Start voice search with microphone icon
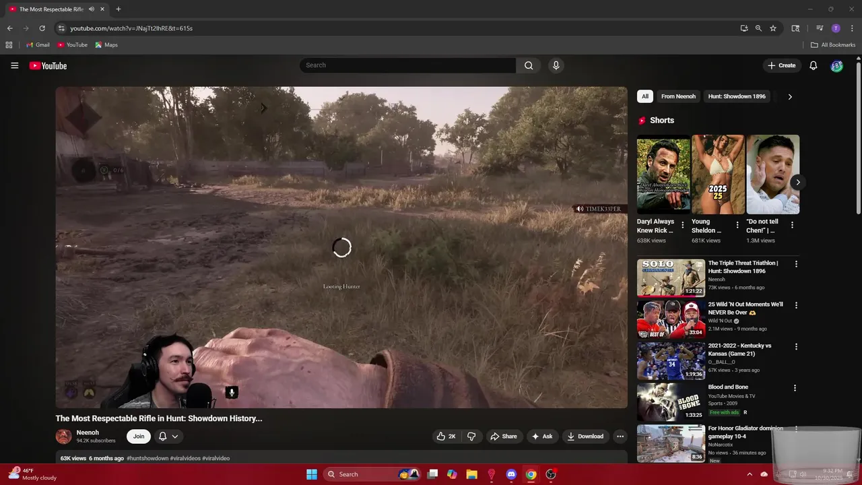 click(x=556, y=65)
